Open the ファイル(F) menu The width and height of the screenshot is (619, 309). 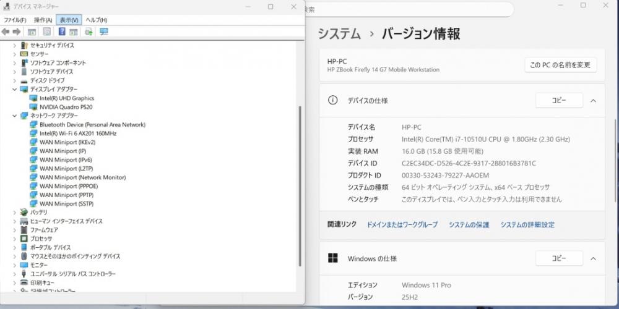15,20
